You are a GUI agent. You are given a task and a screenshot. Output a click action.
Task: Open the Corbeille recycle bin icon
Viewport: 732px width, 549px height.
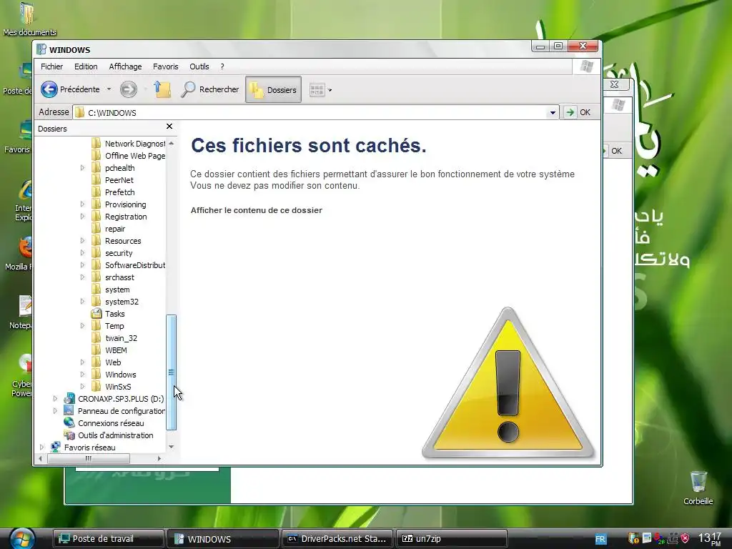(698, 483)
